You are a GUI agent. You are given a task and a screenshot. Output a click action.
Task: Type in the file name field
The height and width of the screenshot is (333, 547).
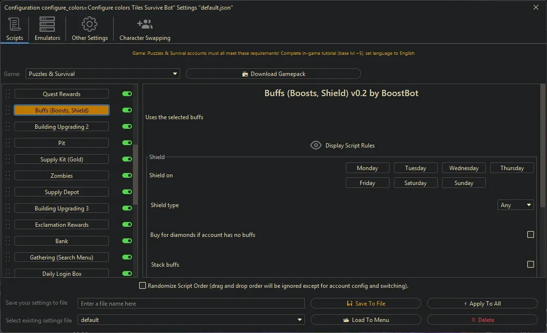[191, 304]
